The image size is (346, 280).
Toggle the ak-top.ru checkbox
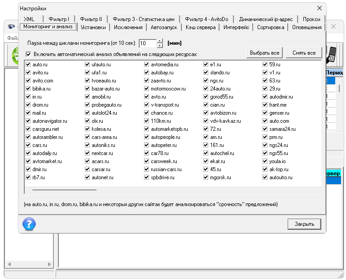click(265, 169)
